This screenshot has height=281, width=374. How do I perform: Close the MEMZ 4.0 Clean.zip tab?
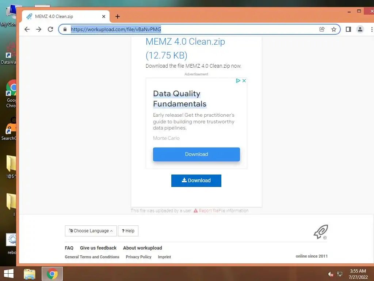point(104,16)
